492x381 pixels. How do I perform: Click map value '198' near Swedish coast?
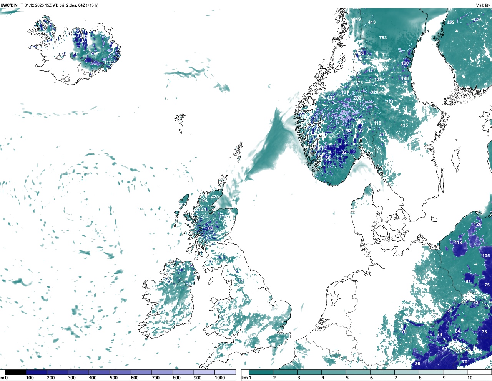[405, 78]
